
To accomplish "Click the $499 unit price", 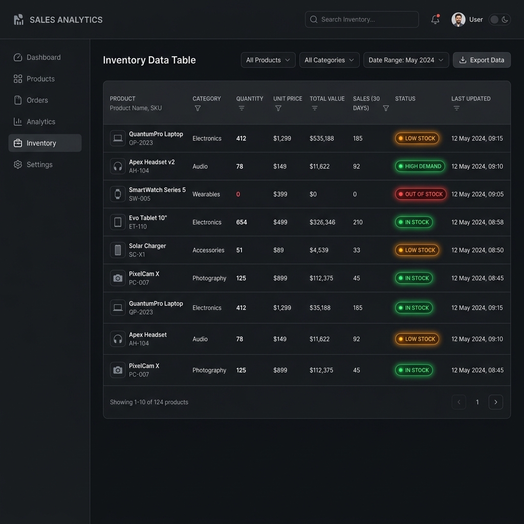I will click(x=280, y=222).
